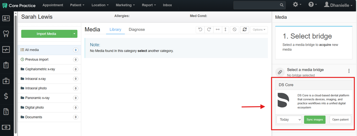Open the patient card sidebar icon
Viewport: 357px width, 136px height.
tap(6, 18)
